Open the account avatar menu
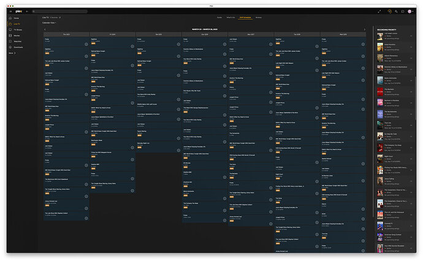The width and height of the screenshot is (423, 261). coord(410,11)
